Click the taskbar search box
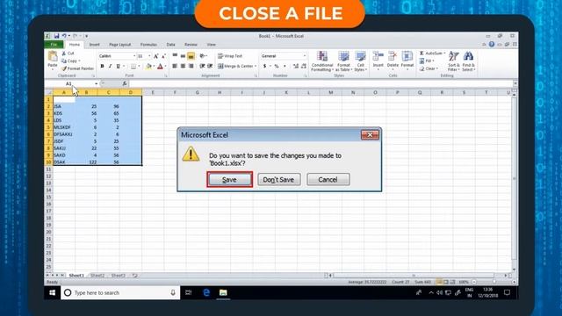 [x=120, y=292]
